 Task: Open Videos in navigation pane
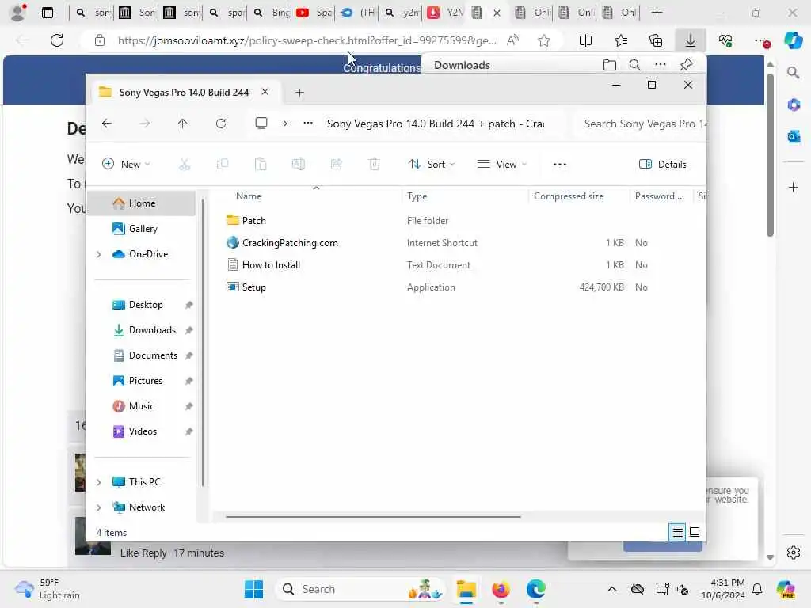tap(142, 431)
